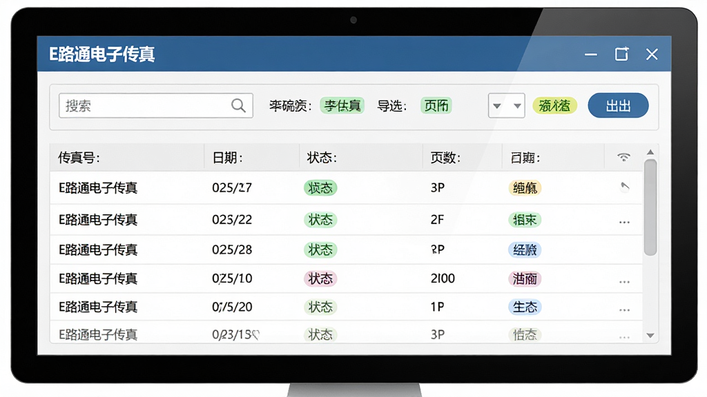Click E路通电子传真 in 025/27 row
Viewport: 707px width, 397px height.
[x=98, y=187]
